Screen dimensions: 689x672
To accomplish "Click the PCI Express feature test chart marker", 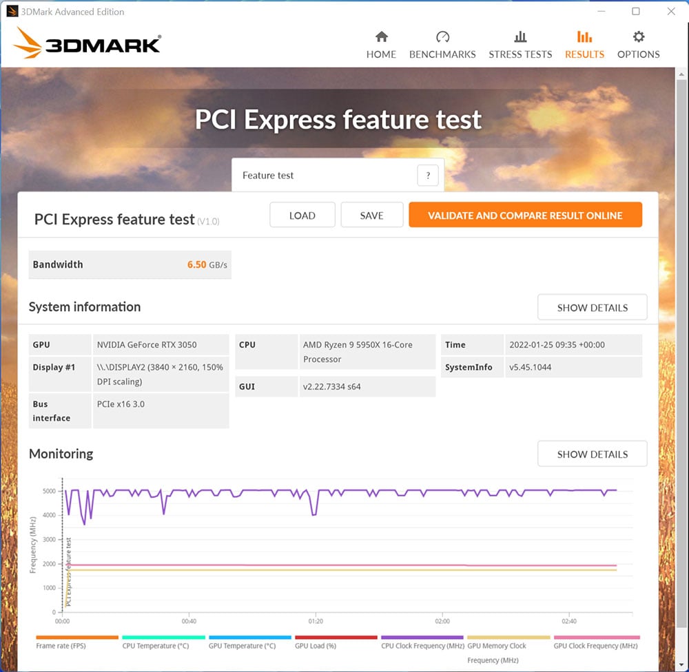I will (68, 572).
